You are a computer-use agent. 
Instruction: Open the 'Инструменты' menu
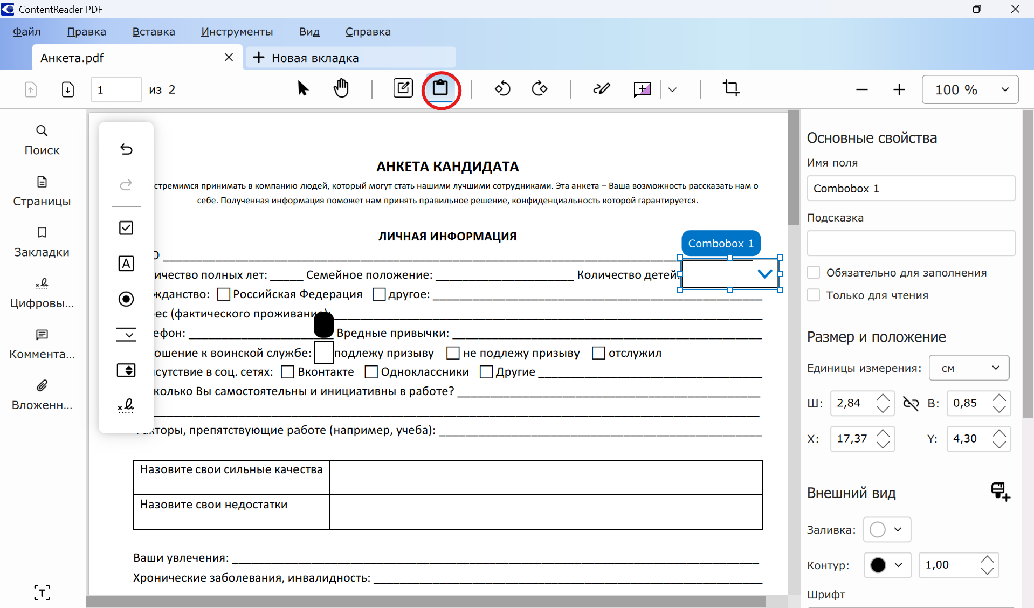(x=237, y=32)
